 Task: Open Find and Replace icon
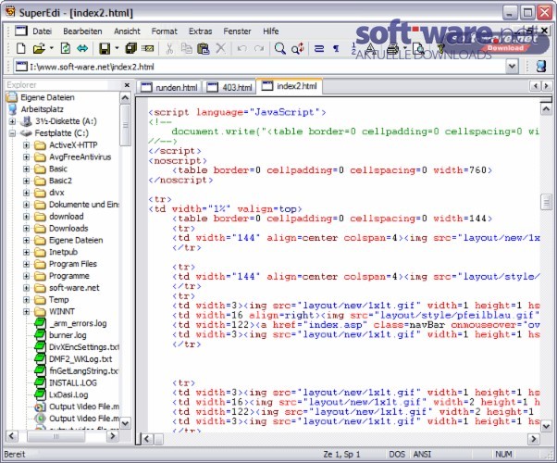click(x=297, y=48)
